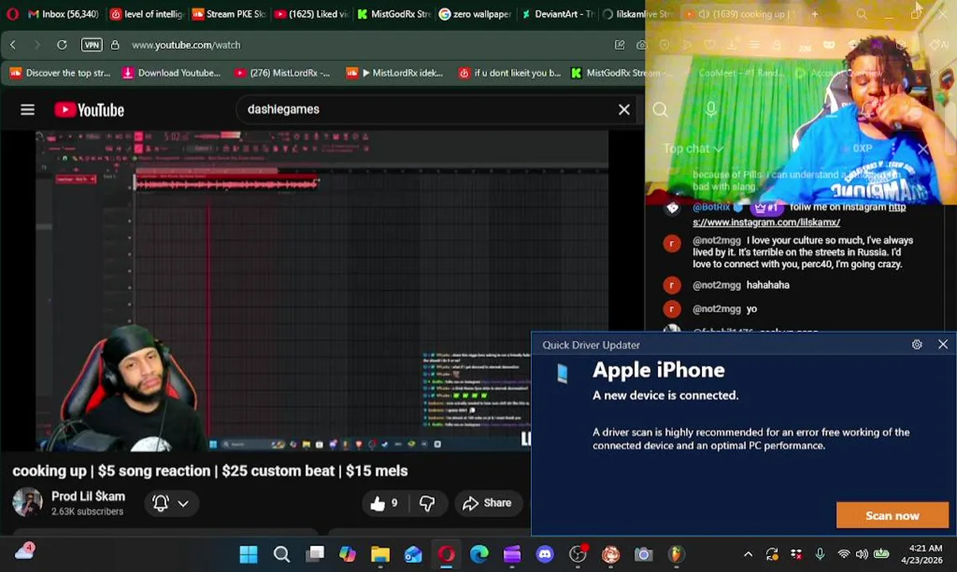Open Task View from the taskbar
This screenshot has width=957, height=572.
pos(316,554)
